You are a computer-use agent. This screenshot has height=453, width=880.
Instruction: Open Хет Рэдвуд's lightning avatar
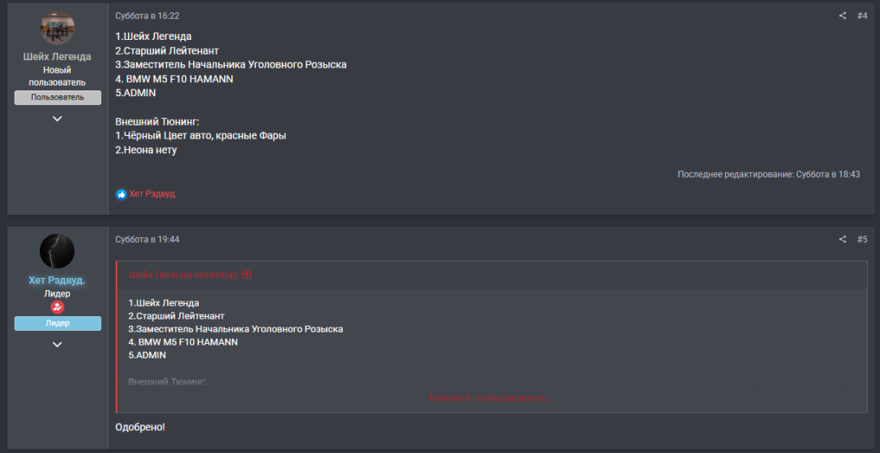57,251
